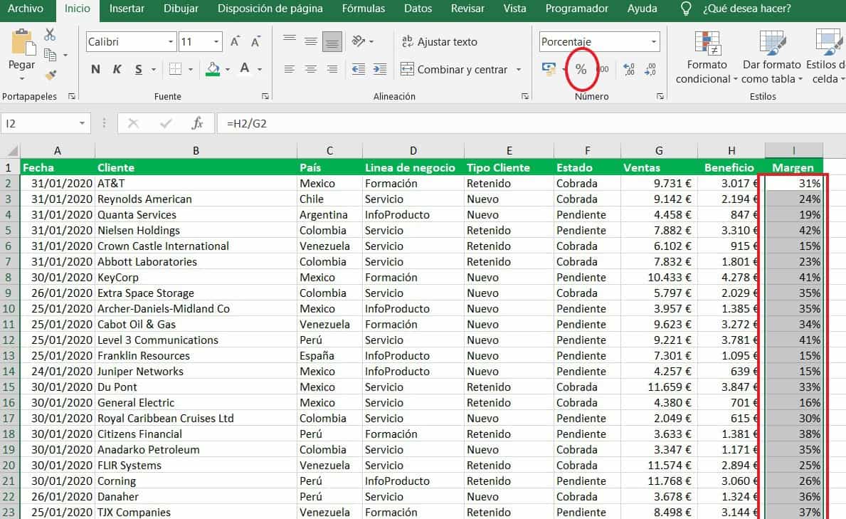The image size is (846, 519).
Task: Apply font color with the A icon
Action: (x=245, y=68)
